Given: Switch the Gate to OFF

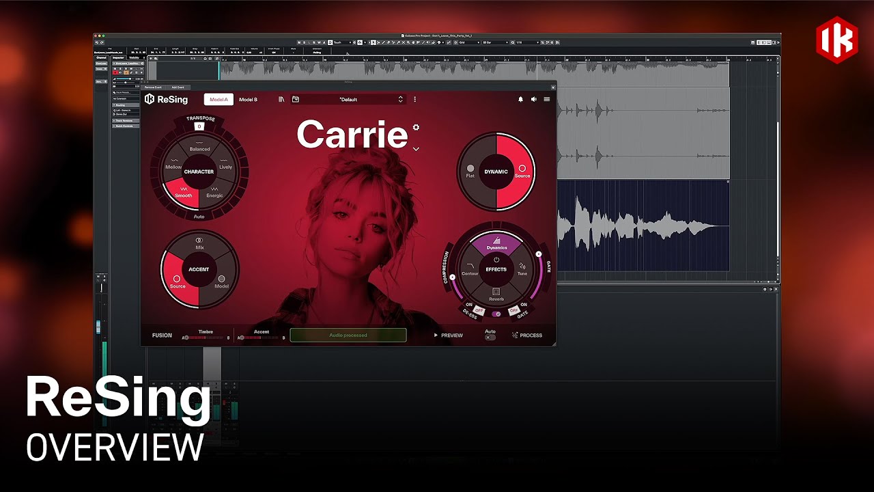Looking at the screenshot, I should pos(513,311).
